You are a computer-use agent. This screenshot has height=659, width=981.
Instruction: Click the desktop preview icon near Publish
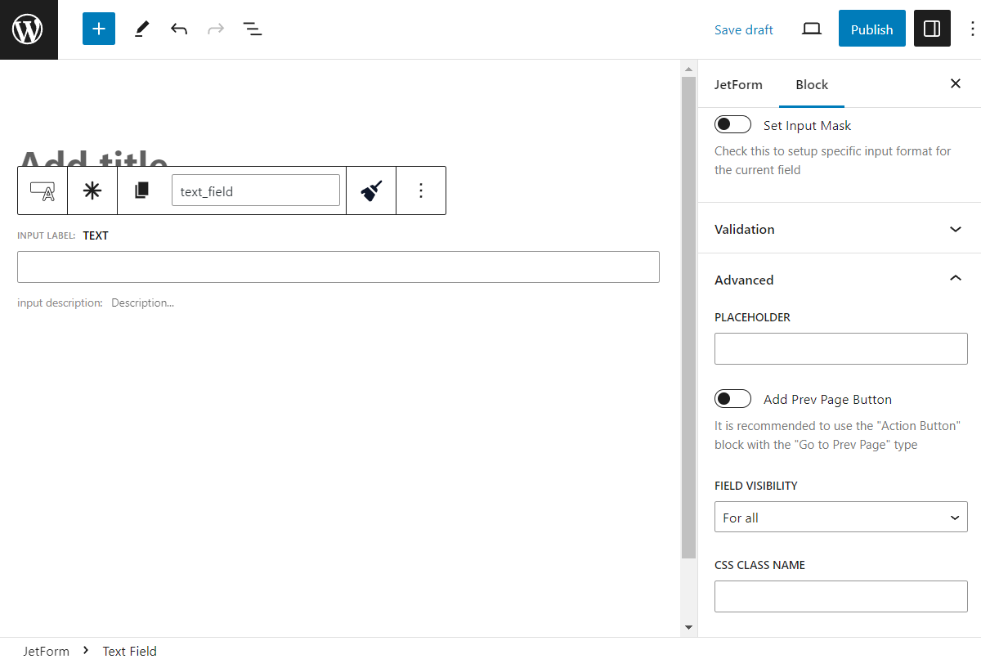click(811, 28)
